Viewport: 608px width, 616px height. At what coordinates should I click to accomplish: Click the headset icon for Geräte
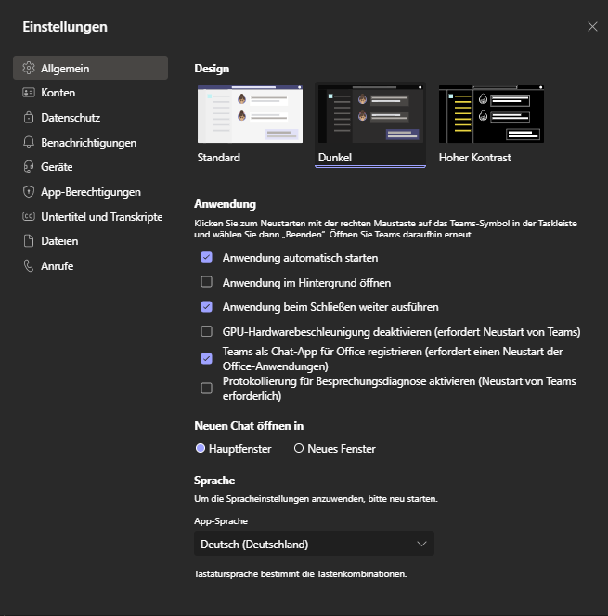29,167
